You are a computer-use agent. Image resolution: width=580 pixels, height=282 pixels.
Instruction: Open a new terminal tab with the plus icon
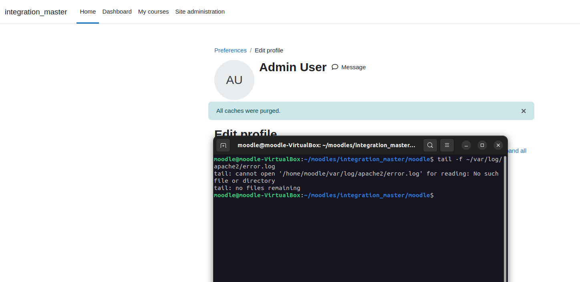point(223,145)
